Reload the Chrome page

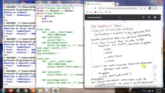[95, 8]
